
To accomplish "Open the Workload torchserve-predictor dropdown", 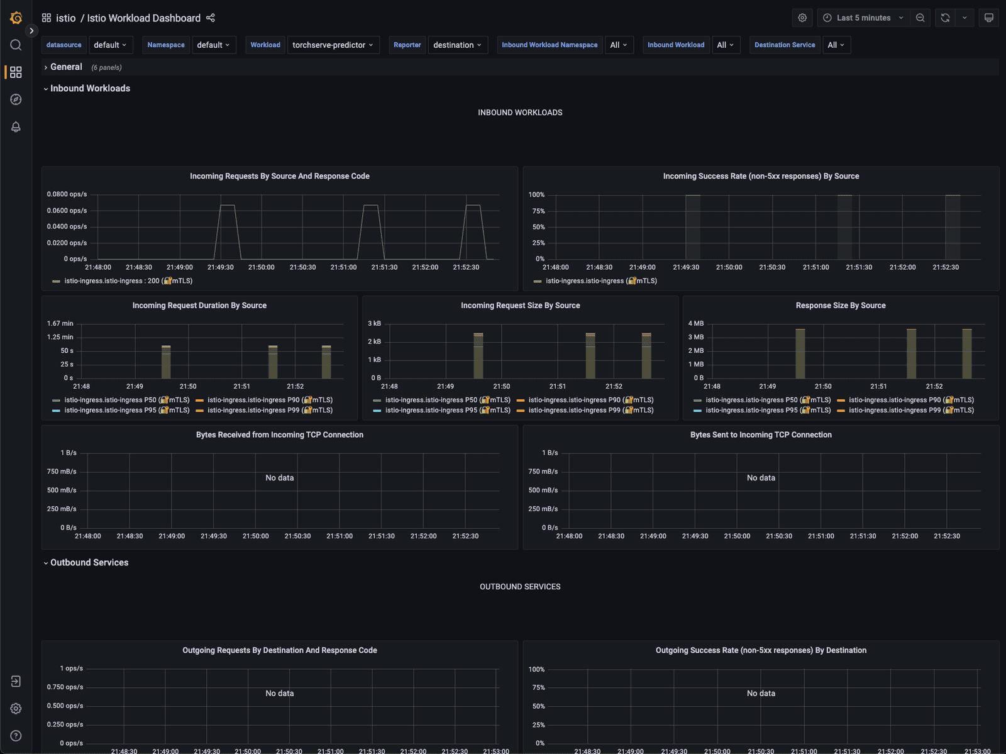I will point(333,45).
